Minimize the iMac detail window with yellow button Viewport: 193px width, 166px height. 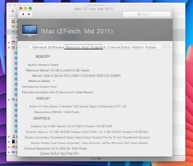click(26, 8)
